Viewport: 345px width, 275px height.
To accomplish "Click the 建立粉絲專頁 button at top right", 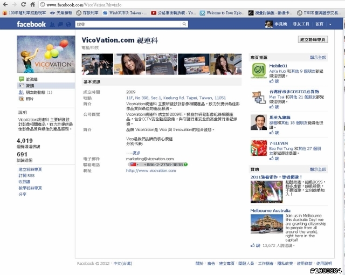I will click(x=313, y=39).
